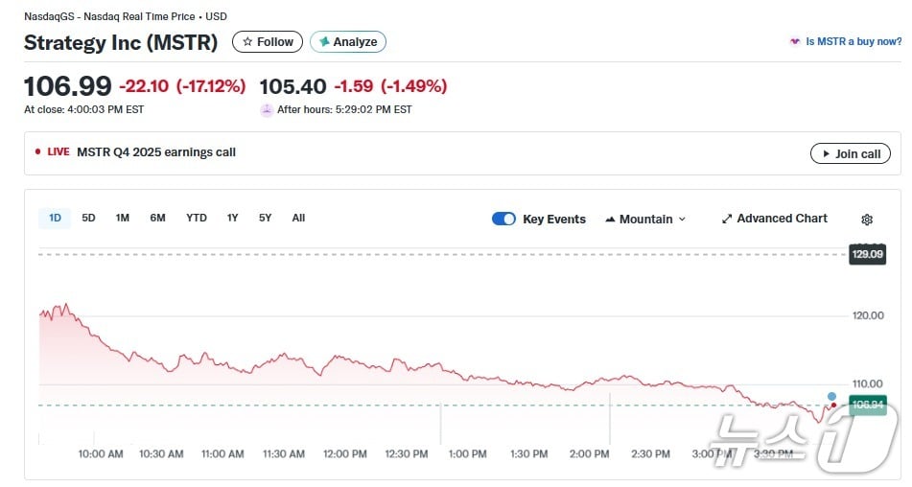Click the Advanced Chart expand arrows icon

pyautogui.click(x=727, y=219)
